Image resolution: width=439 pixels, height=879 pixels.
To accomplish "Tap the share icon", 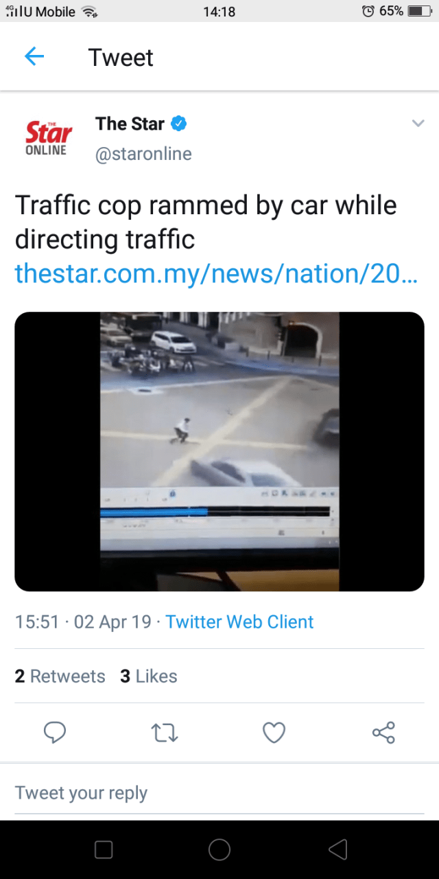I will (383, 733).
